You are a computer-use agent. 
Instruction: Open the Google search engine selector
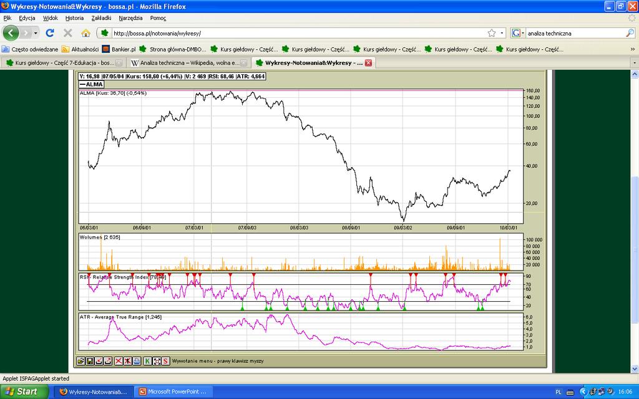pyautogui.click(x=517, y=33)
